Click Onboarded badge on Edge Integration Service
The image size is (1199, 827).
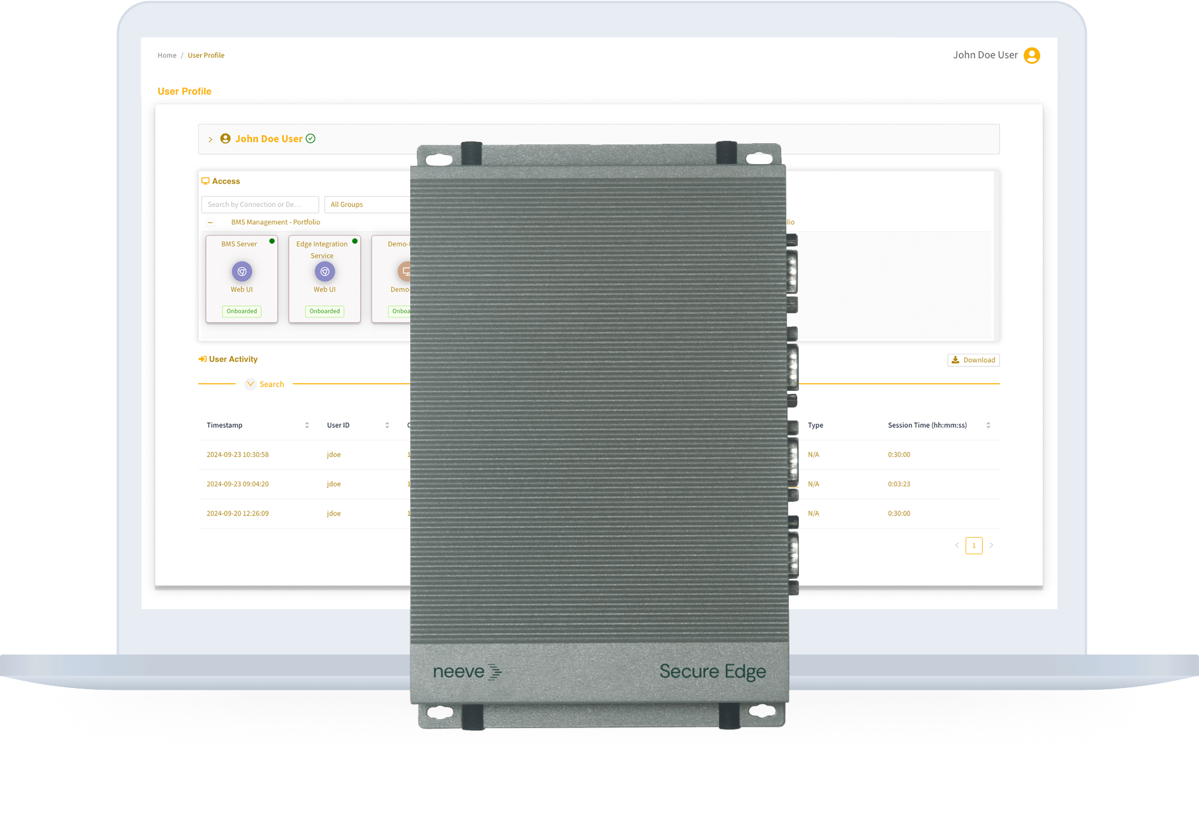click(325, 311)
